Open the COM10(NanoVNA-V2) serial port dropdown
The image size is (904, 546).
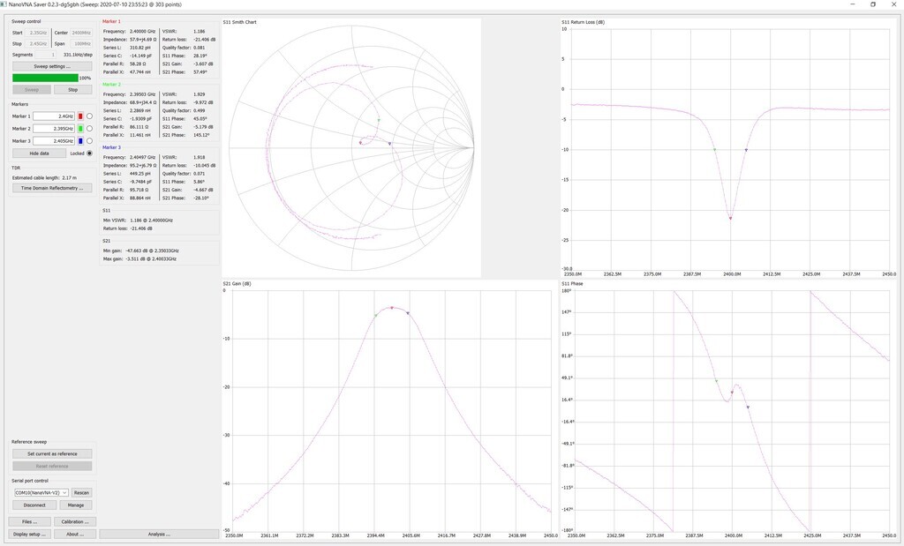[41, 492]
